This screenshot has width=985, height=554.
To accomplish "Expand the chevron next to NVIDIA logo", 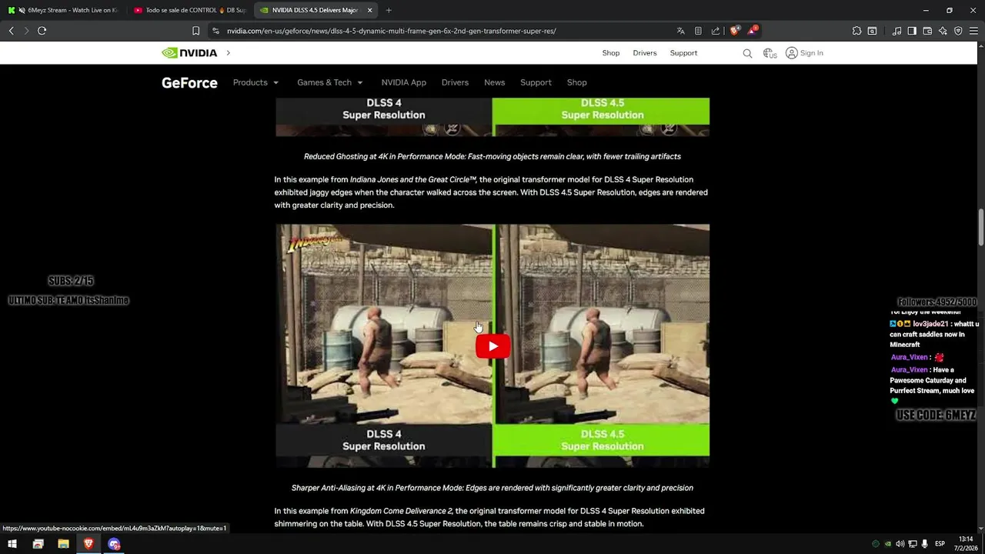I will [x=229, y=53].
